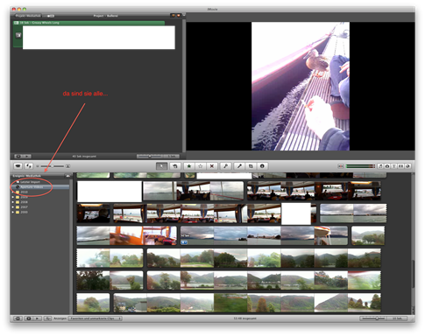Unmark selection with the outline star
This screenshot has height=336, width=425.
(201, 166)
